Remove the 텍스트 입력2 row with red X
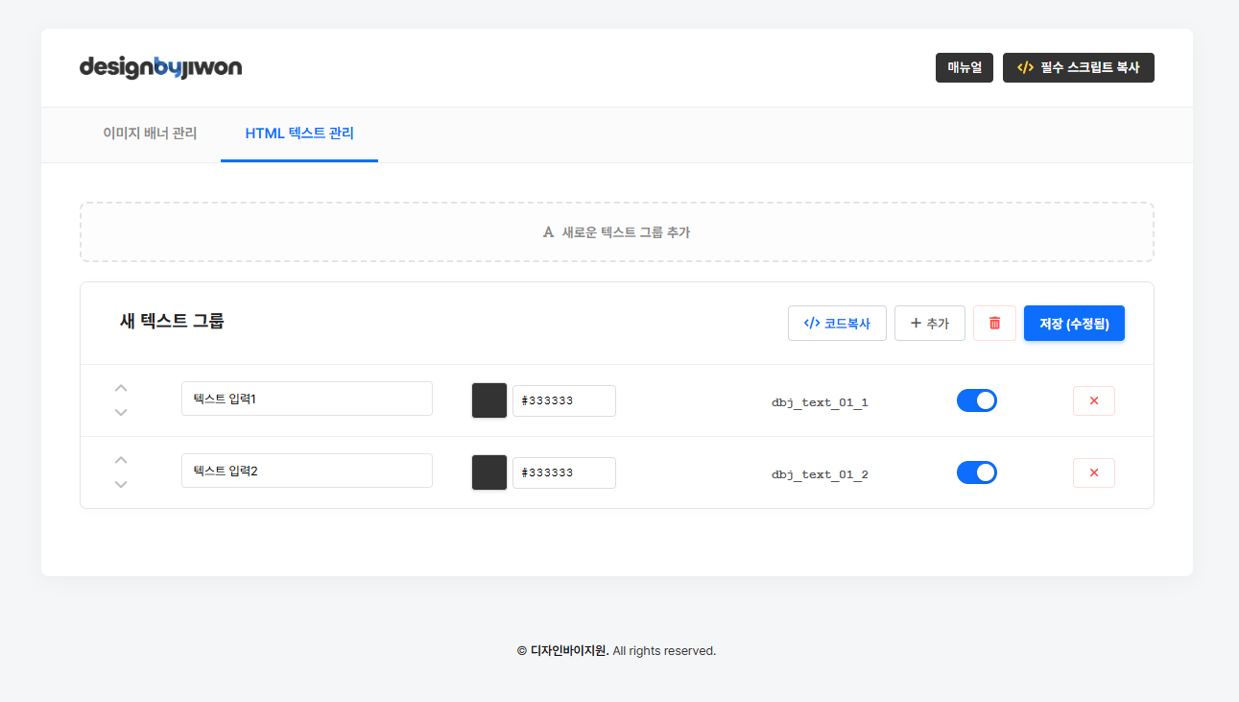The height and width of the screenshot is (702, 1239). [x=1093, y=472]
